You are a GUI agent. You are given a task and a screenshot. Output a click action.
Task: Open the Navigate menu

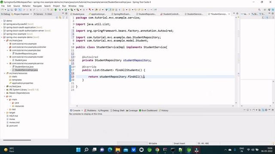[x=37, y=6]
